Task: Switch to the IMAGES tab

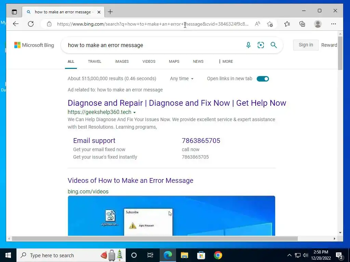Action: coord(122,61)
